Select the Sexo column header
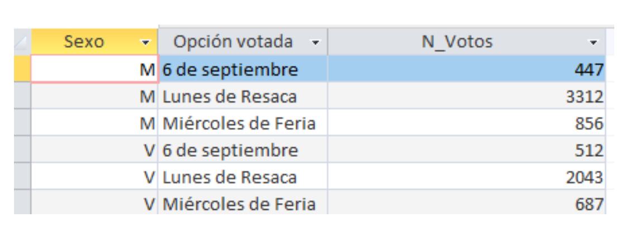 tap(94, 42)
